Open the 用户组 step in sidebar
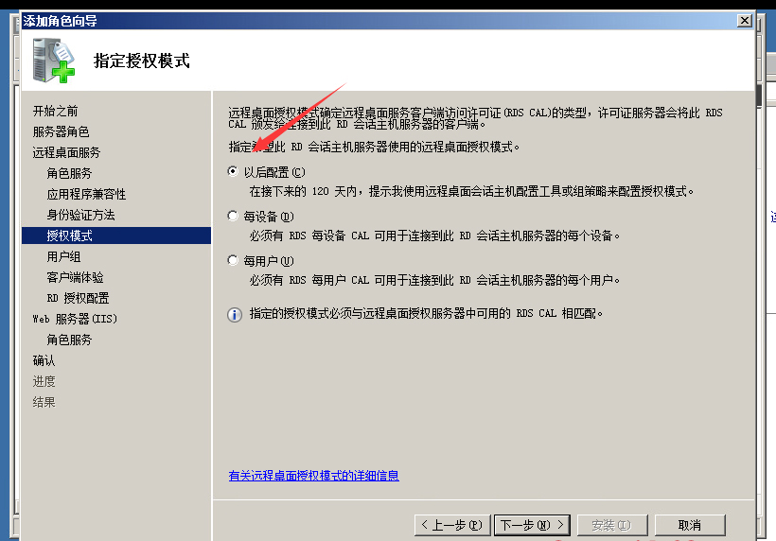Screen dimensions: 776x541 [63, 256]
